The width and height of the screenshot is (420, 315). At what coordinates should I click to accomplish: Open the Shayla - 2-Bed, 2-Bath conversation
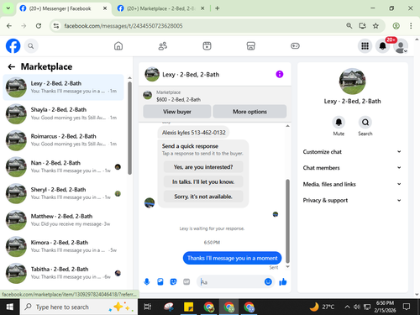point(63,113)
